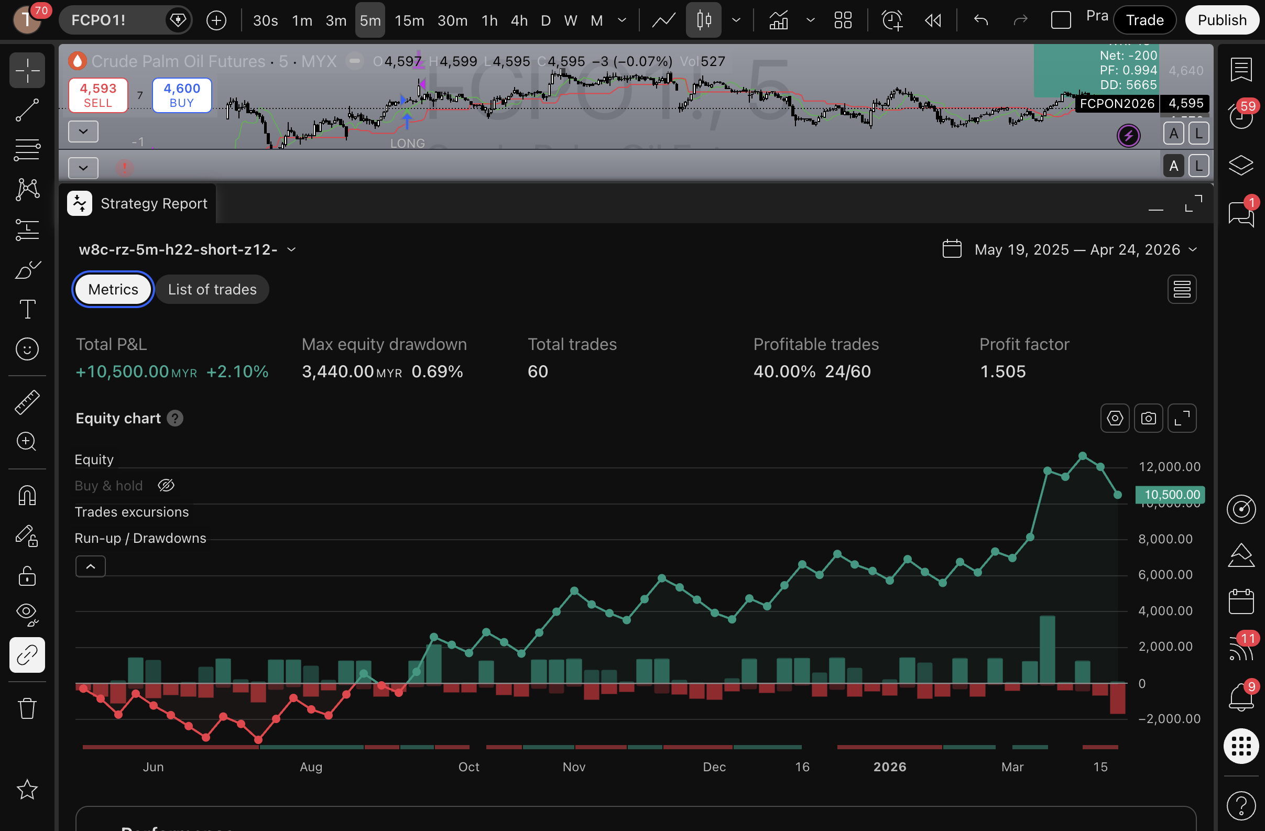Expand the strategy name dropdown
The image size is (1265, 831).
(x=291, y=250)
